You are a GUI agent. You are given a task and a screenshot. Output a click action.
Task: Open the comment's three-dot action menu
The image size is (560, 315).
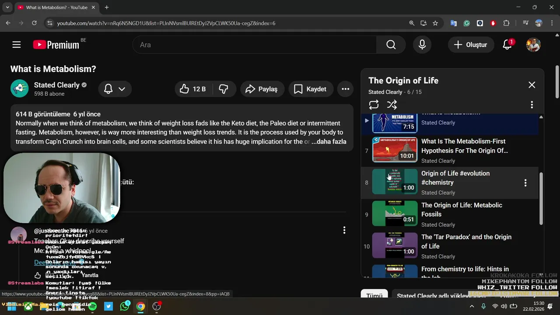(344, 230)
